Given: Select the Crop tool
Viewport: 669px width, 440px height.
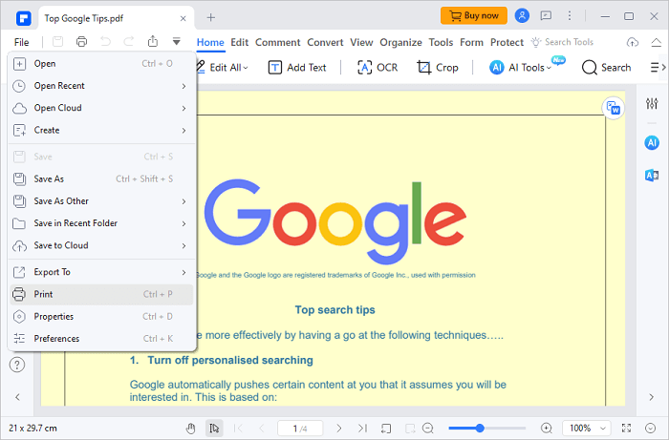Looking at the screenshot, I should click(x=438, y=68).
